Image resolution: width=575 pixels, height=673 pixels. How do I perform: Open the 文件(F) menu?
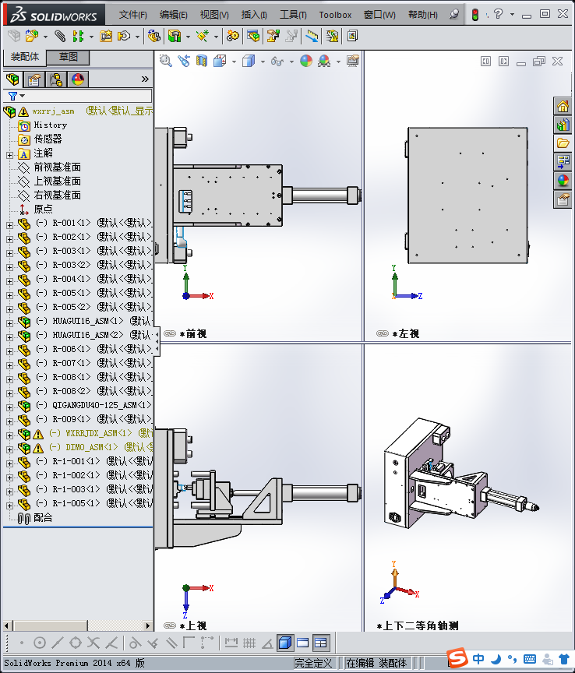132,15
